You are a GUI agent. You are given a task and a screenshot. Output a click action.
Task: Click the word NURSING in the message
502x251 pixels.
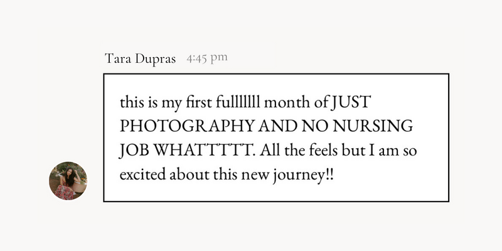[x=373, y=127]
